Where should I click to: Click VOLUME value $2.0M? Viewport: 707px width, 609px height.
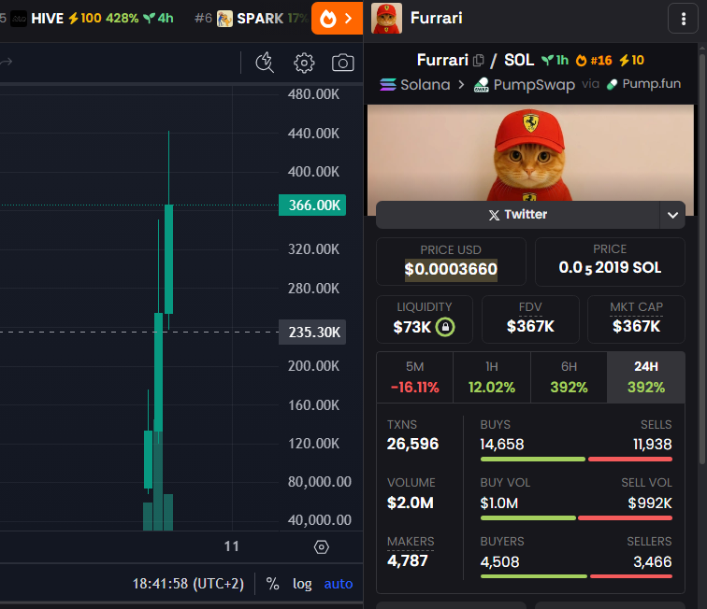[x=410, y=503]
